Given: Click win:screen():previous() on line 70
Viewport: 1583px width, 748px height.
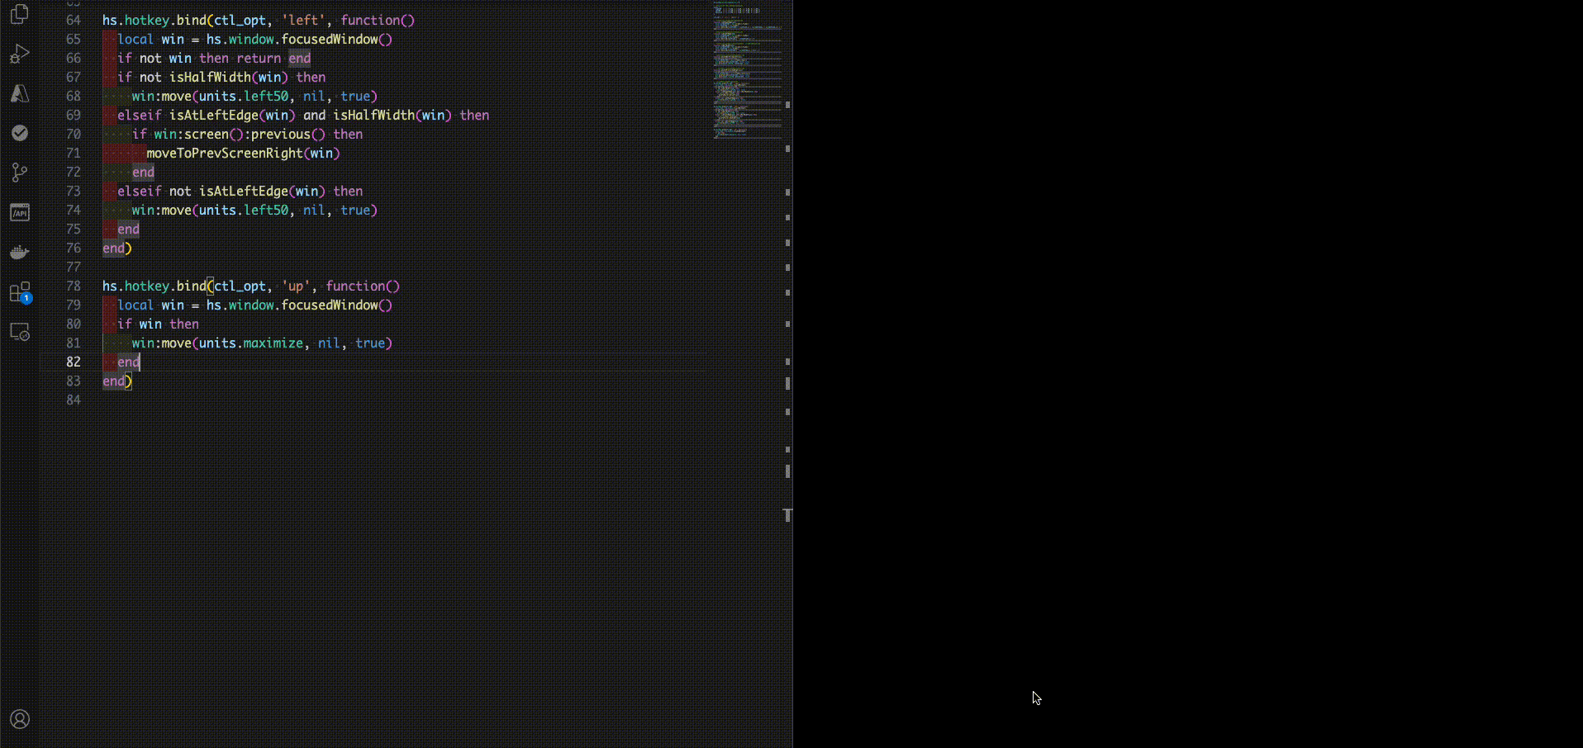Looking at the screenshot, I should coord(240,134).
